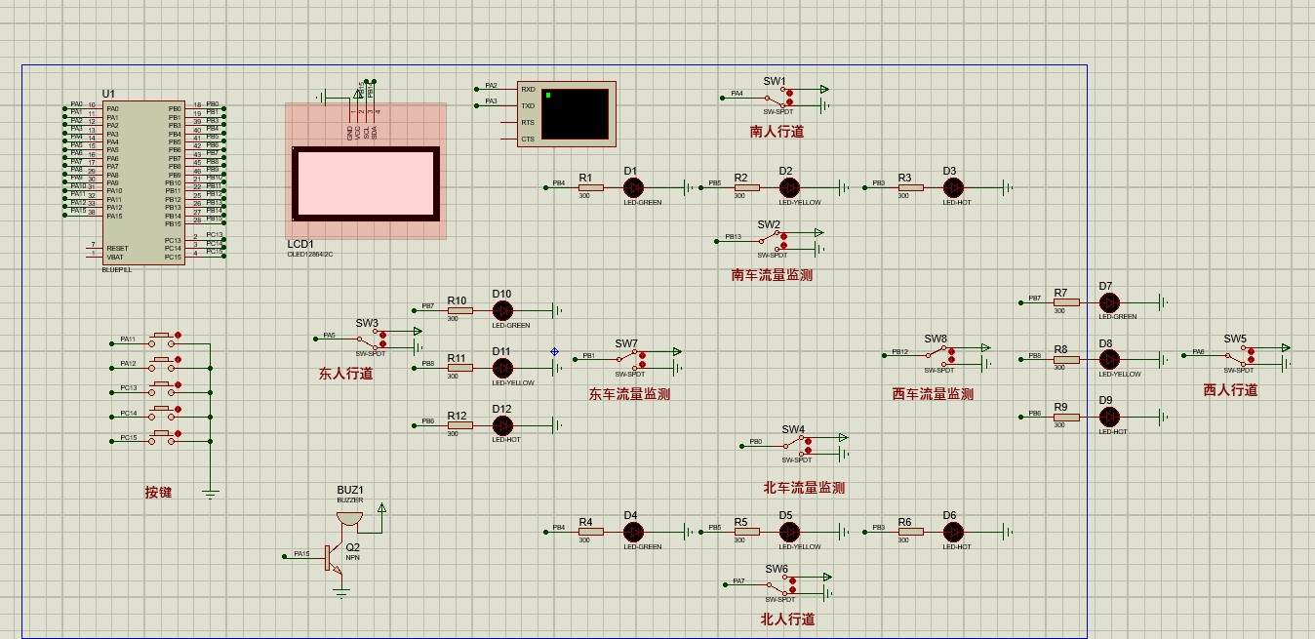
Task: Click the TXD pin on virtual terminal
Action: [528, 104]
